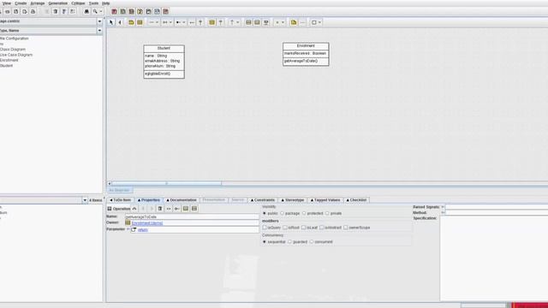Expand the Composition tool dropdown arrow

184,22
